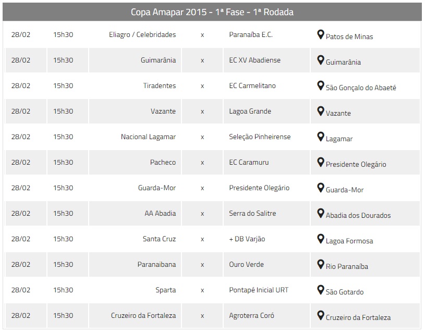Open the Eliagro / Celebridades team name
This screenshot has width=425, height=333.
click(x=142, y=35)
